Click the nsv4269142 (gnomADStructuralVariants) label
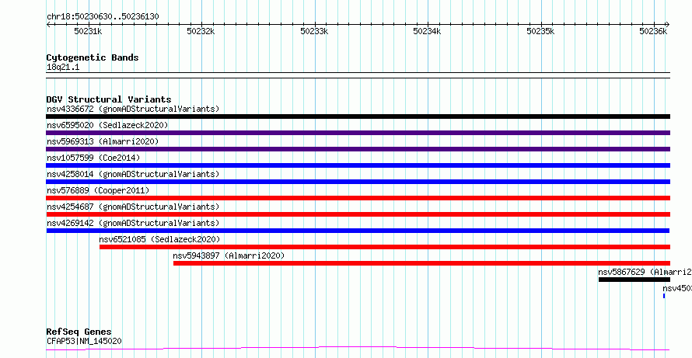Image resolution: width=692 pixels, height=358 pixels. pos(133,223)
